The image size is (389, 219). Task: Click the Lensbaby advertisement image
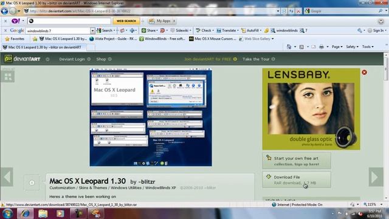pos(311,109)
